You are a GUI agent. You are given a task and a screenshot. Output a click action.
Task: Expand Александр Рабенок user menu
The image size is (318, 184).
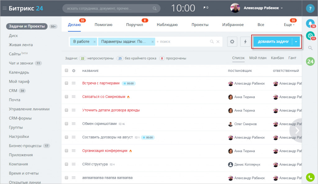coord(263,8)
